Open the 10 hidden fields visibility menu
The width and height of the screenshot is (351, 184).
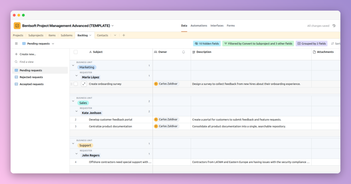coord(207,43)
